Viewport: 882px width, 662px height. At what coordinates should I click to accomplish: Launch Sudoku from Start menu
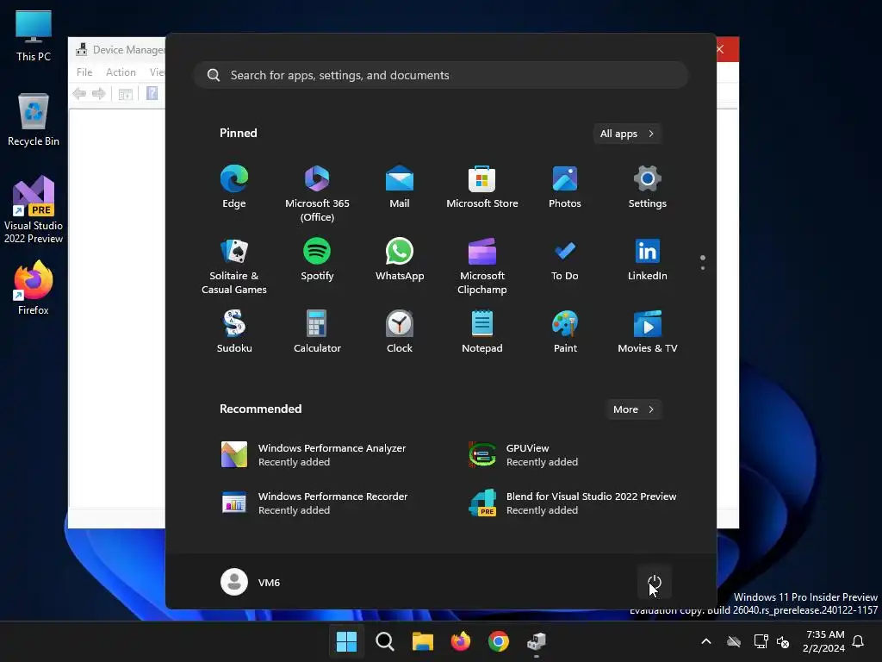[x=234, y=332]
